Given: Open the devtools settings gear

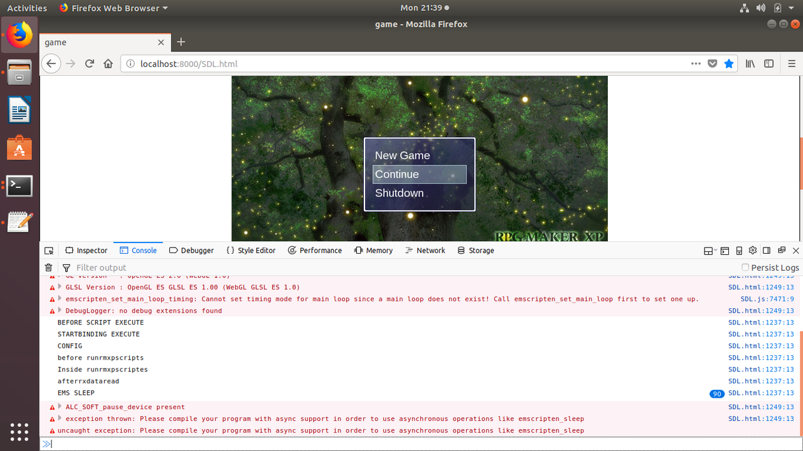Looking at the screenshot, I should pos(752,251).
